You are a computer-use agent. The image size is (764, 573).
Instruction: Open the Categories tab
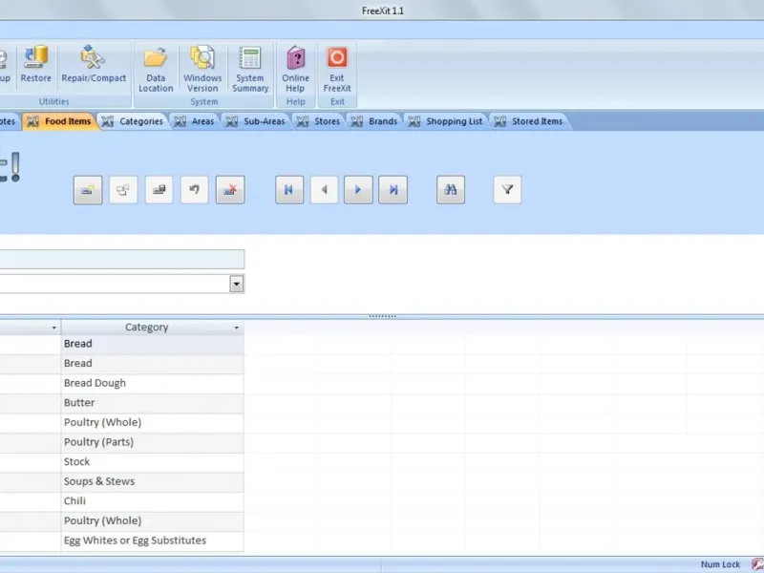[133, 121]
